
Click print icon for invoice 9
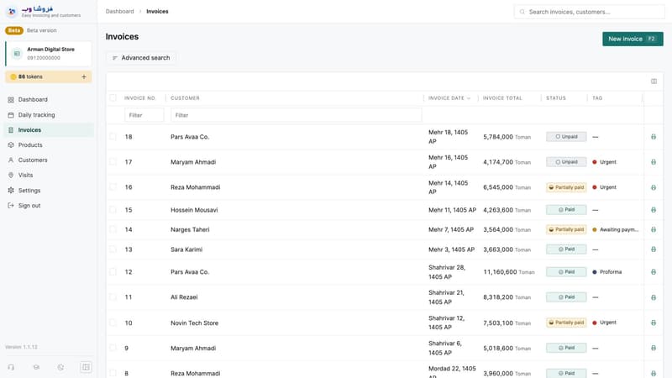coord(654,348)
